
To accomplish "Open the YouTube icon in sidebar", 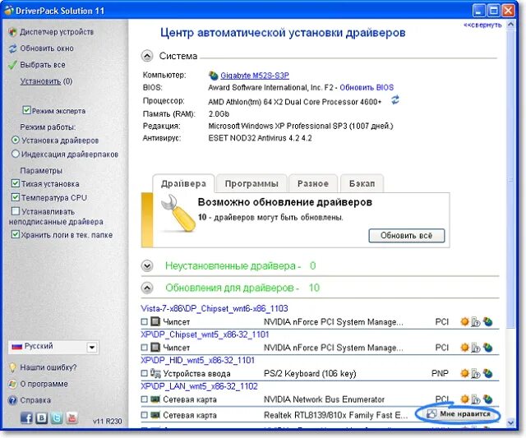I will click(x=72, y=418).
